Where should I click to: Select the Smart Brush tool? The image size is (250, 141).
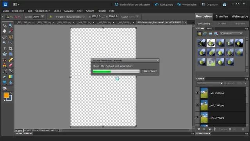[x=11, y=71]
